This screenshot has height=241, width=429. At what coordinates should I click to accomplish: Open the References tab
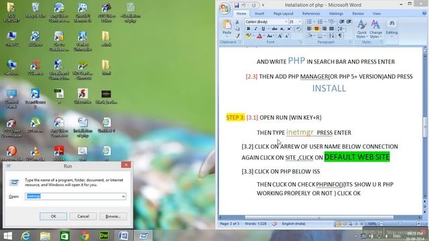pos(311,13)
